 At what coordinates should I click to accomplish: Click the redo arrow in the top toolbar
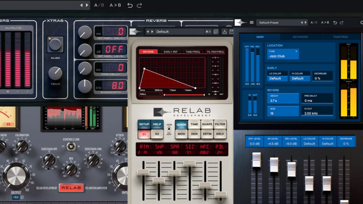pos(140,5)
